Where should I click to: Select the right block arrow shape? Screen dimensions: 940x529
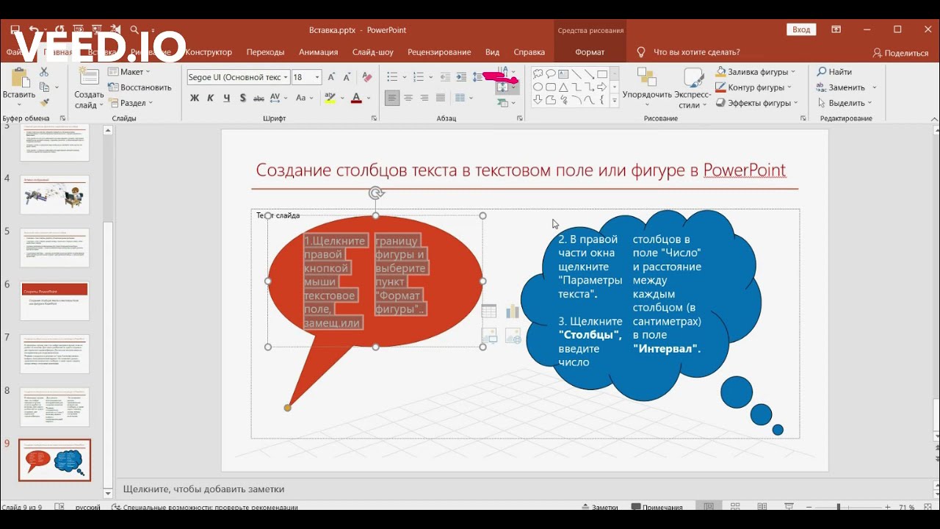(x=602, y=87)
